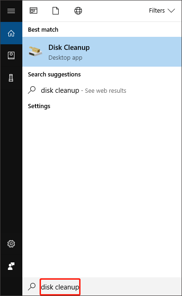
Task: Filter results by Web globe icon
Action: point(78,11)
